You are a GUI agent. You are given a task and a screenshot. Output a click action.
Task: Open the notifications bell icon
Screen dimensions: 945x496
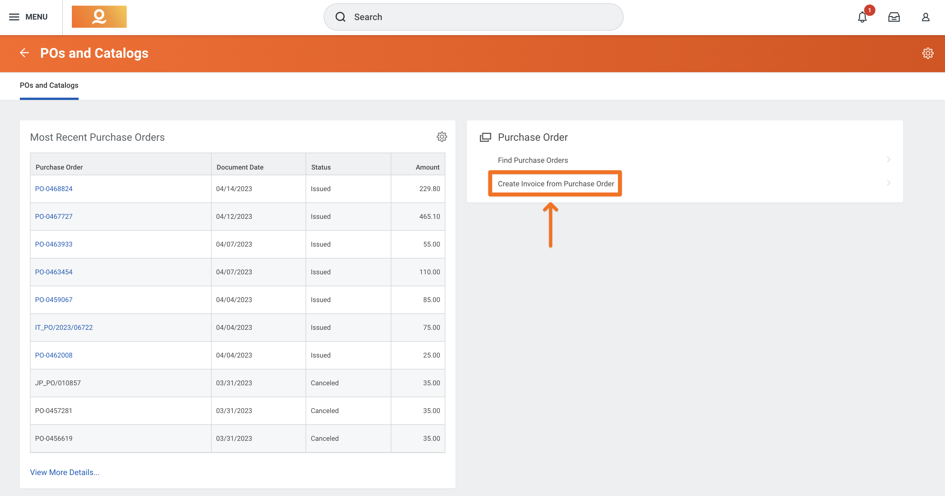point(862,17)
